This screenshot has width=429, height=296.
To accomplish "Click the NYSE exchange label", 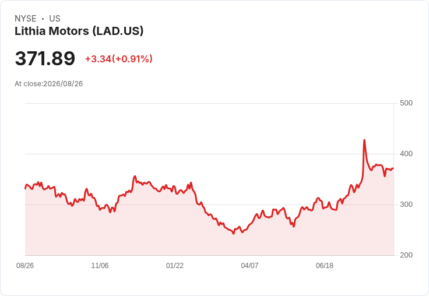I will pyautogui.click(x=26, y=19).
